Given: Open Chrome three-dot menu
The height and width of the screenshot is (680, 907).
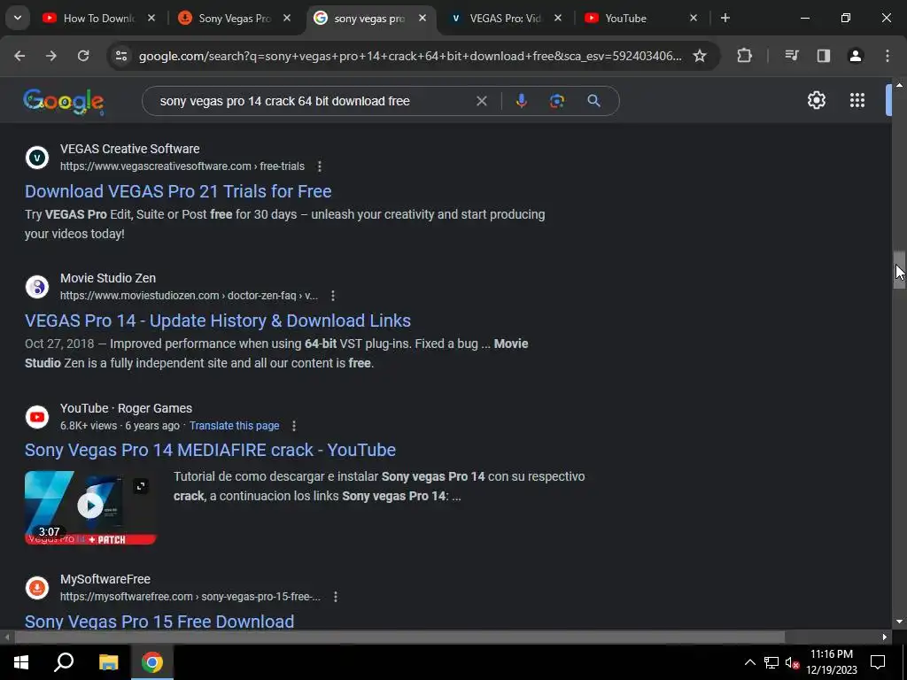Looking at the screenshot, I should [x=888, y=56].
